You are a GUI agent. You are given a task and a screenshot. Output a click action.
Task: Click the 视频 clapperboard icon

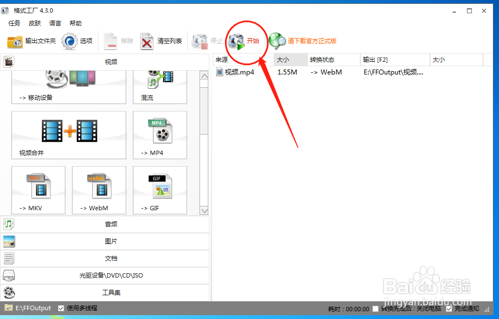tap(9, 62)
